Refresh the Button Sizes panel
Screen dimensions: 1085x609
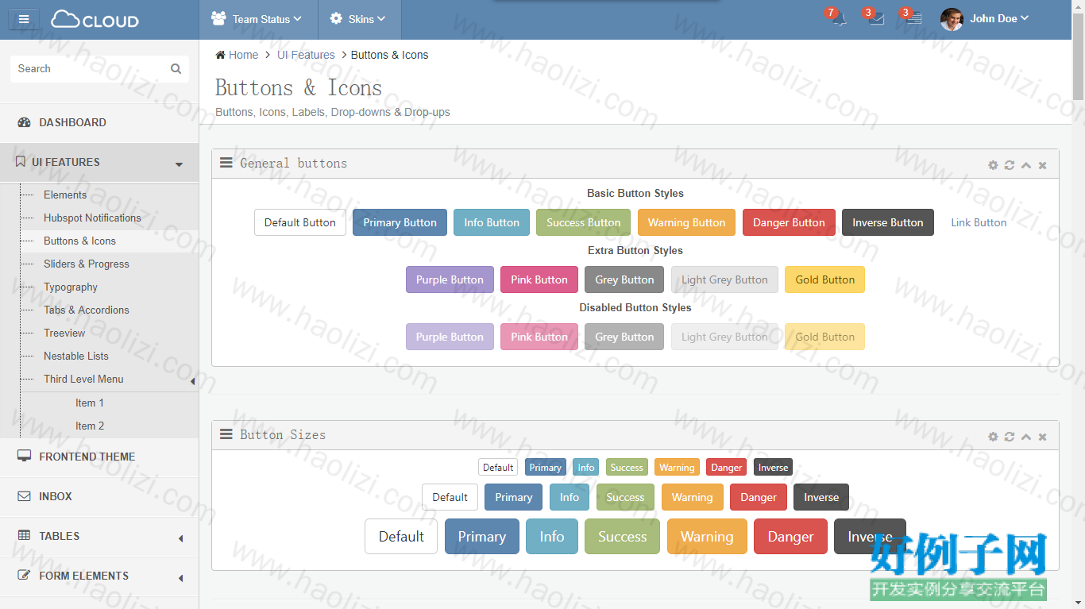1010,437
